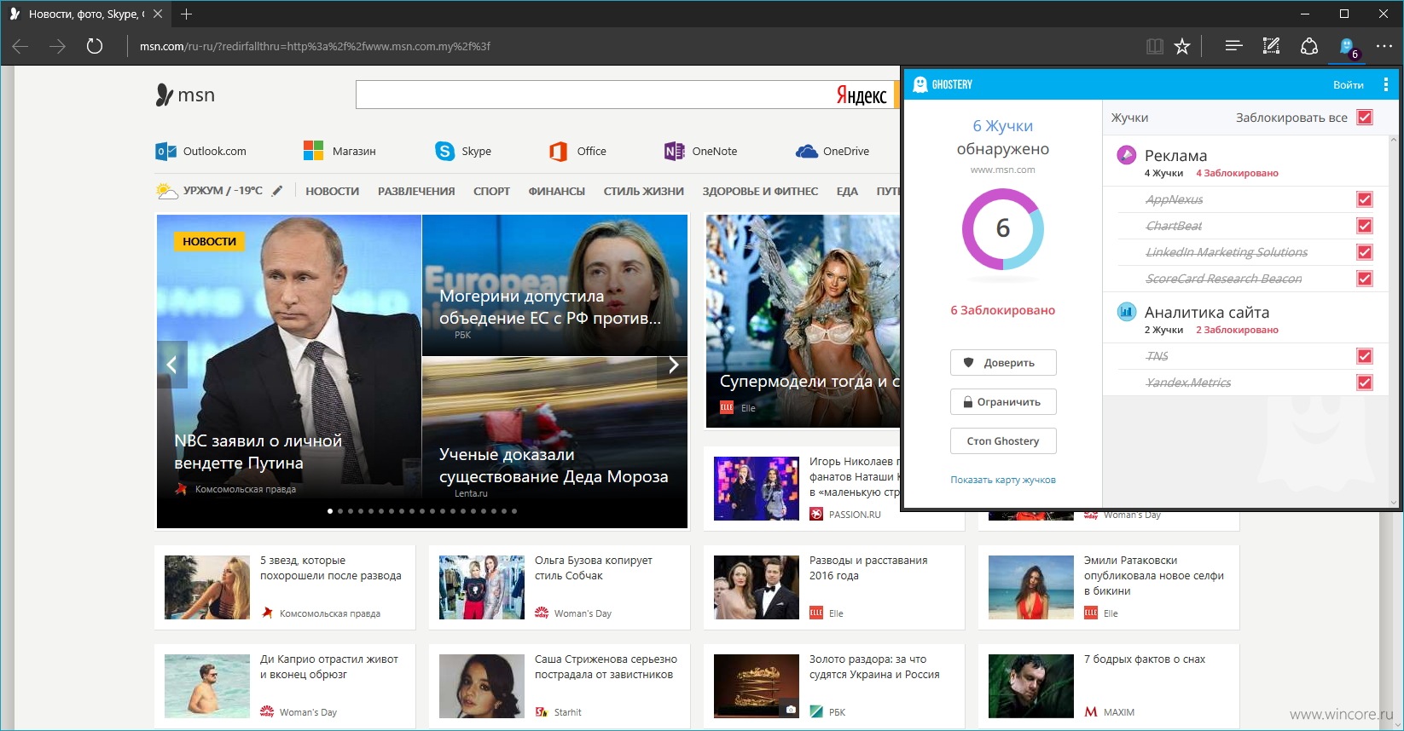Click the 6 trackers donut chart

(x=1003, y=228)
